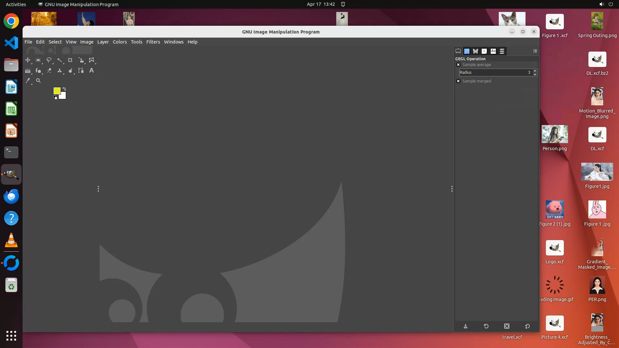Select the Fuzzy Select magic wand tool

(60, 60)
